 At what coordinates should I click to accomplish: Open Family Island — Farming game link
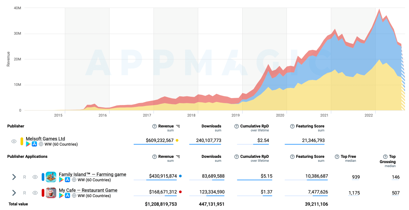point(92,174)
